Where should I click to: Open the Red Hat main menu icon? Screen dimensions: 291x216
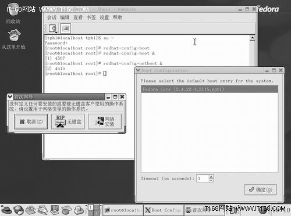pos(6,210)
